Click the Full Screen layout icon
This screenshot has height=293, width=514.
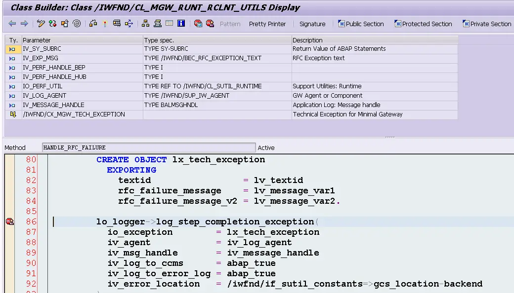pyautogui.click(x=169, y=24)
